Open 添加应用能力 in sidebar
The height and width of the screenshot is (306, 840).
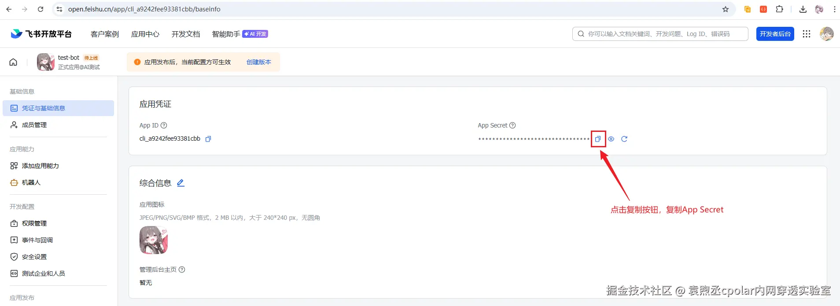(58, 166)
